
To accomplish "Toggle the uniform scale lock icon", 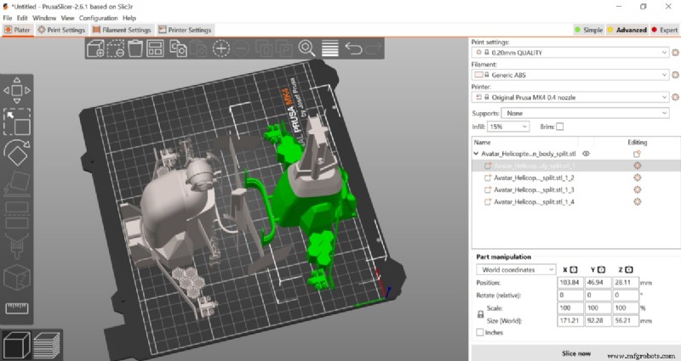I will (480, 314).
